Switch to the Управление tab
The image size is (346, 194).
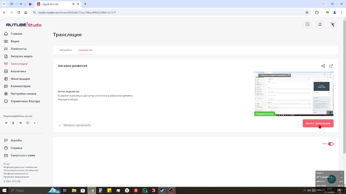tap(85, 50)
